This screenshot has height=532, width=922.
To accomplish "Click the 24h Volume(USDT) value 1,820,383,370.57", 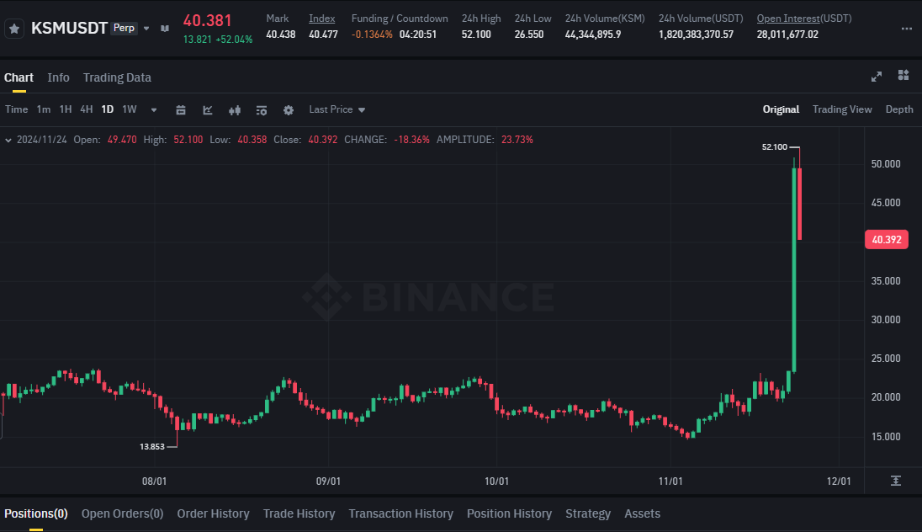I will coord(697,35).
